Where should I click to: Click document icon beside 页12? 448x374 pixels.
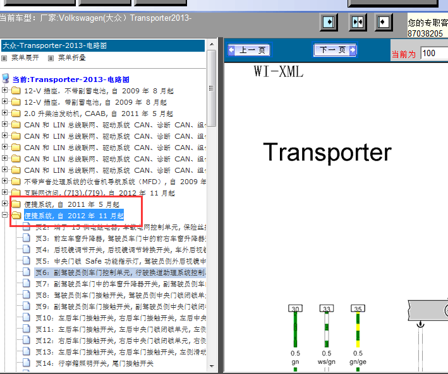pyautogui.click(x=27, y=340)
